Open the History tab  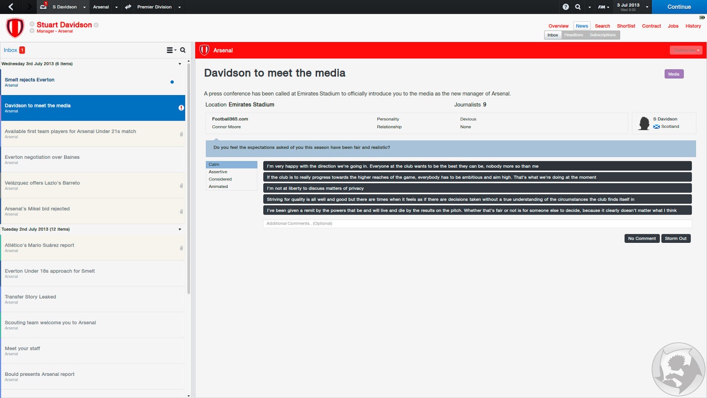coord(693,26)
